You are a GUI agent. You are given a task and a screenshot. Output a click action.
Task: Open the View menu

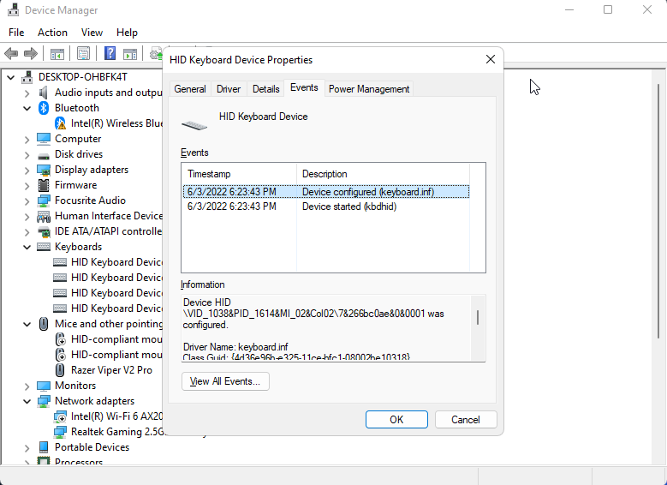(x=92, y=33)
